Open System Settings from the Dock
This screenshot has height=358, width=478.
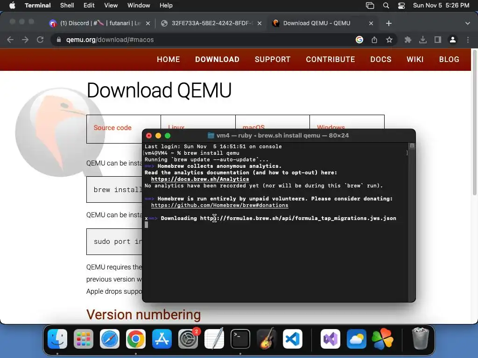click(x=188, y=339)
